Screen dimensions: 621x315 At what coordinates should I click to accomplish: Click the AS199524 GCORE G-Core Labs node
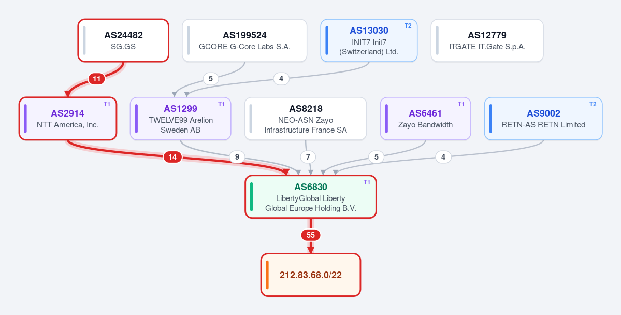[x=244, y=40]
